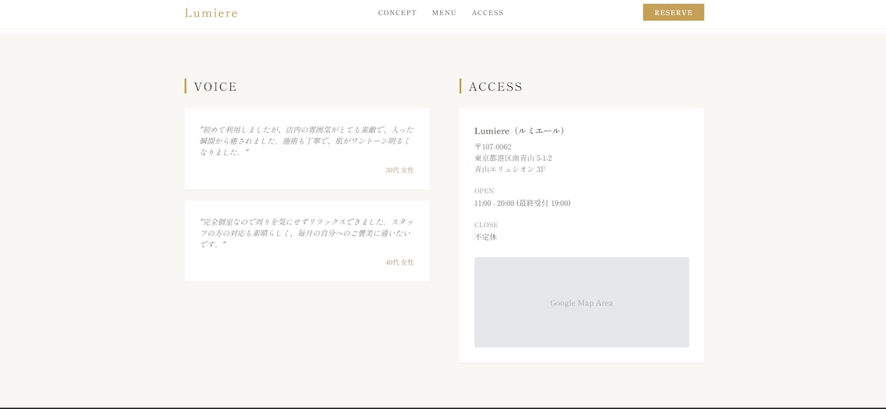Click the gold RESERVE button

point(673,12)
